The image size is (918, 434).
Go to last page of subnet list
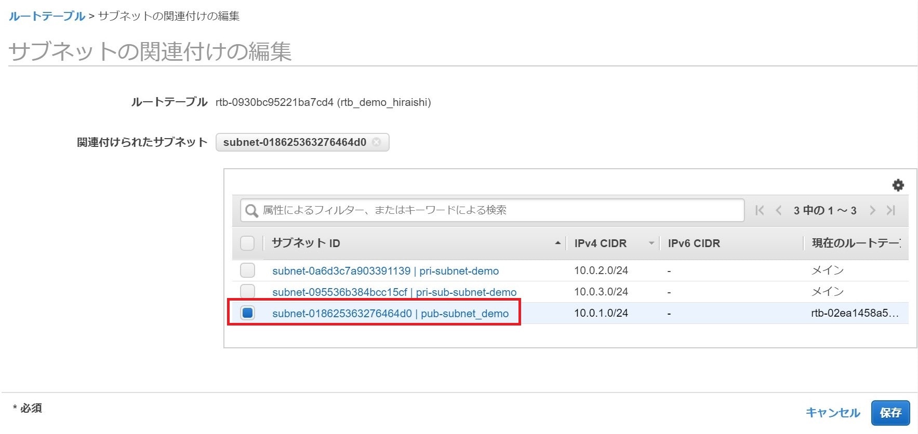coord(891,210)
